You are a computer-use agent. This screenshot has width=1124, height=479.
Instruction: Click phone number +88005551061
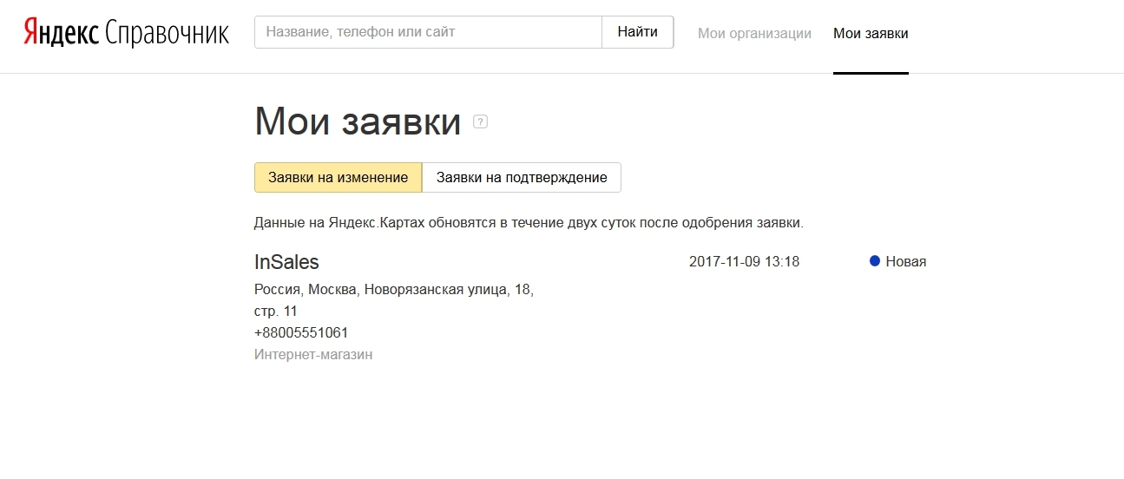[x=301, y=332]
